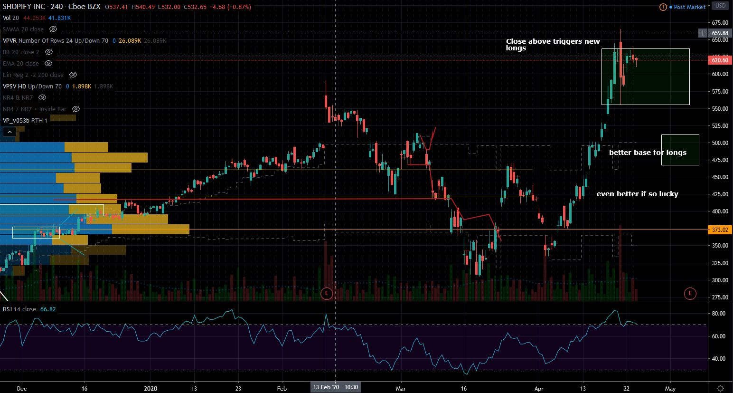Click the Post Market status indicator
The width and height of the screenshot is (733, 393).
pyautogui.click(x=687, y=7)
